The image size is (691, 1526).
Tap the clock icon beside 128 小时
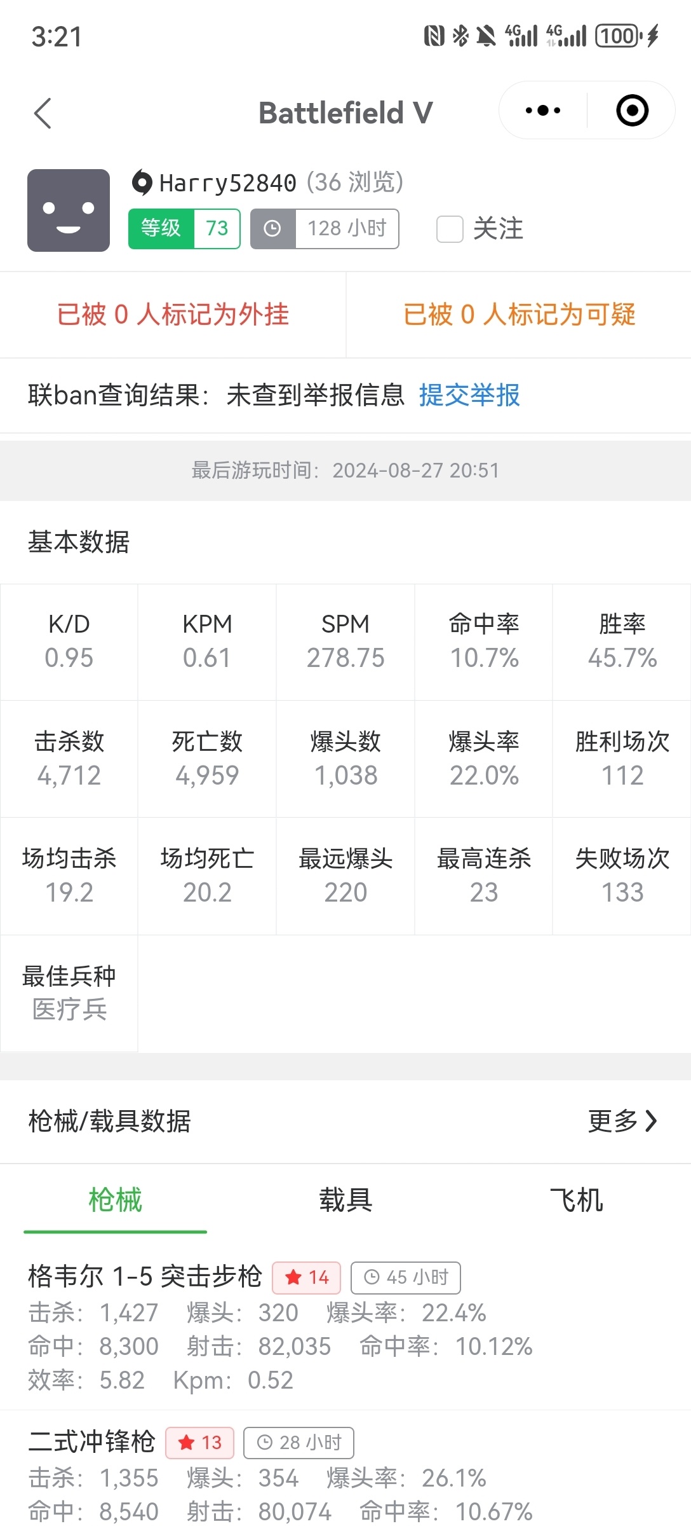(x=272, y=229)
